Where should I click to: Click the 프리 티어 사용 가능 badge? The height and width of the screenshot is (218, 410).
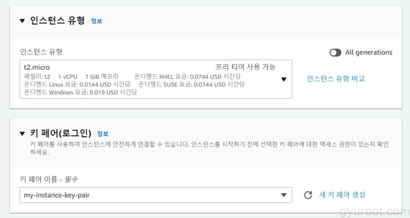point(245,67)
